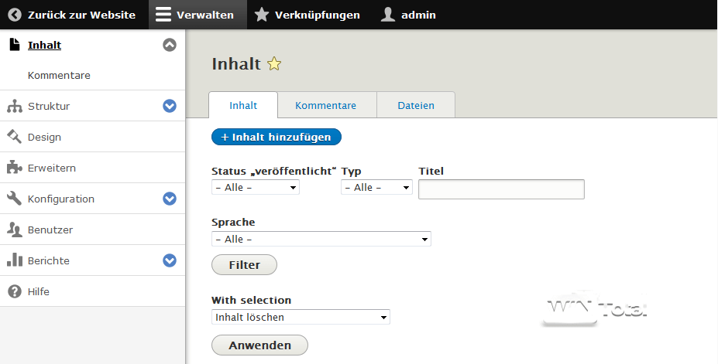Click the Benutzer people icon
718x364 pixels.
click(x=14, y=230)
